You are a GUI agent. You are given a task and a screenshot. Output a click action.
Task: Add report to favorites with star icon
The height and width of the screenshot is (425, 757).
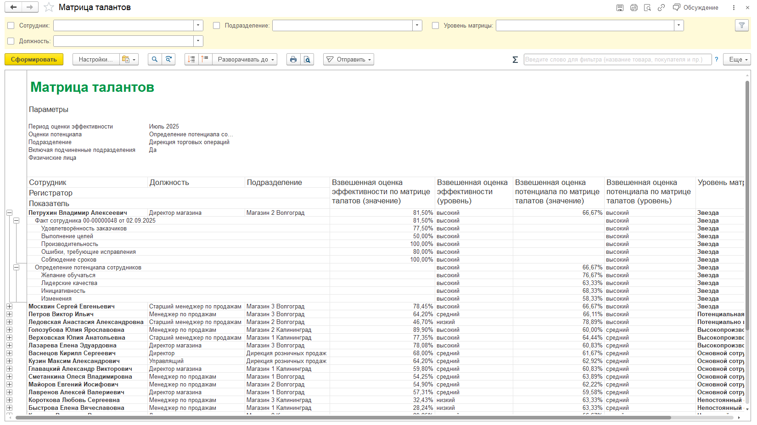pos(49,7)
